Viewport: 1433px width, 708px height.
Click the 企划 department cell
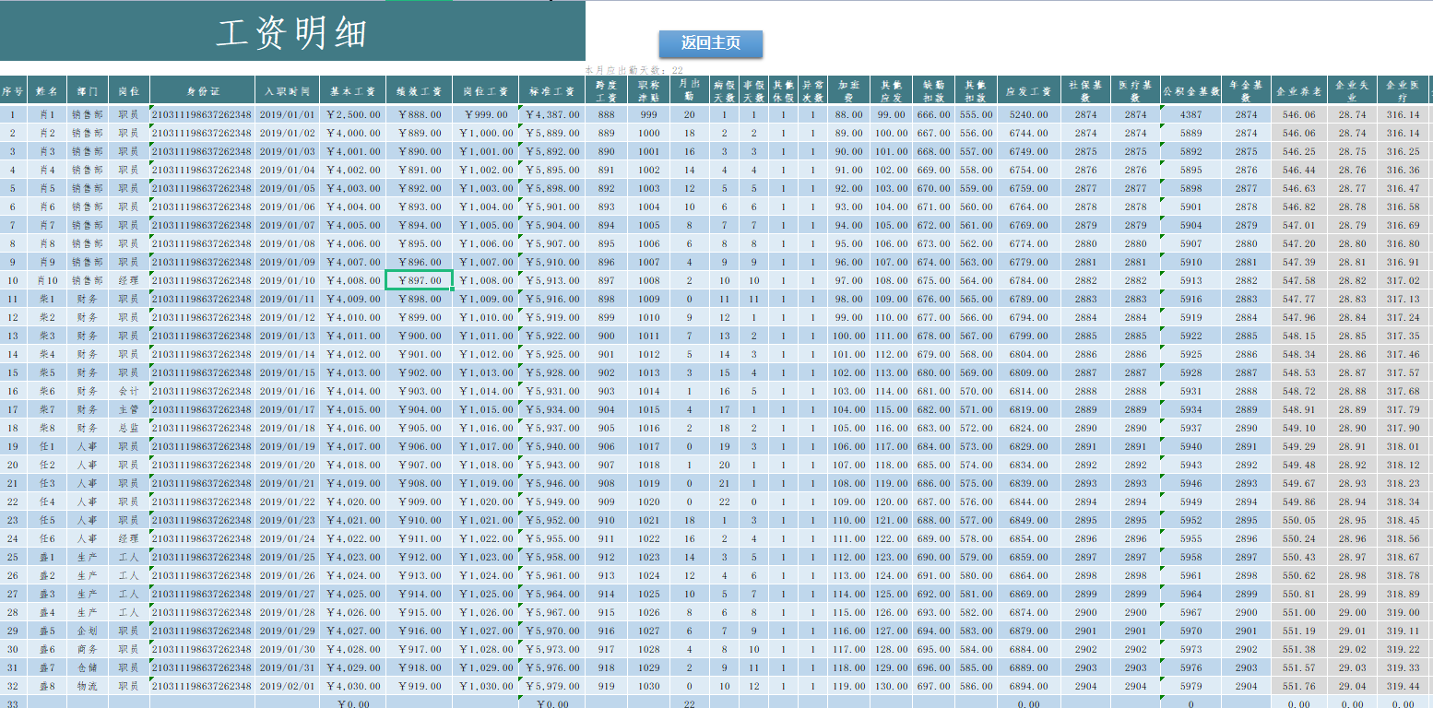coord(88,631)
